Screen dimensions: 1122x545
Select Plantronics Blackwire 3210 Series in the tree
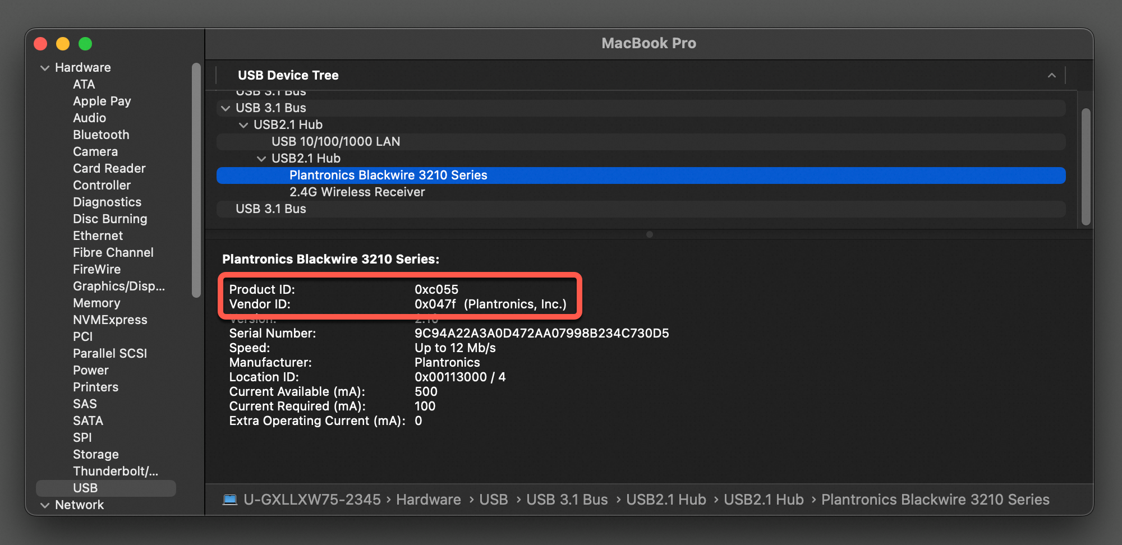tap(388, 175)
